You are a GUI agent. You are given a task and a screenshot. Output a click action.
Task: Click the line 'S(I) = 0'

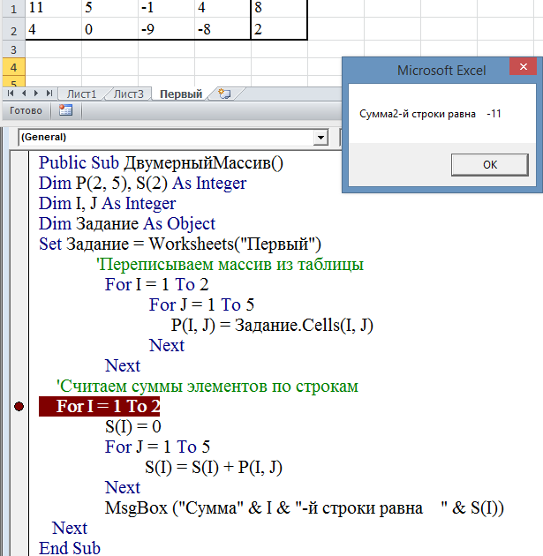[133, 426]
